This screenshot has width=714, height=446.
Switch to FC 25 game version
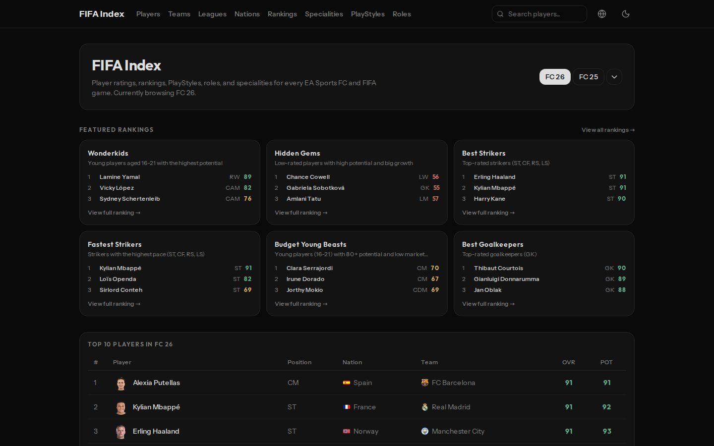(x=589, y=77)
